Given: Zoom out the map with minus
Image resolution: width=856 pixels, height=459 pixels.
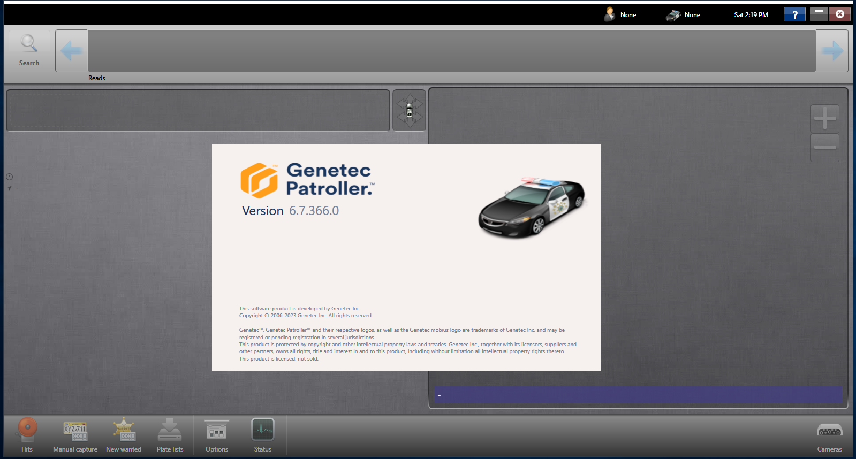Looking at the screenshot, I should [x=825, y=147].
